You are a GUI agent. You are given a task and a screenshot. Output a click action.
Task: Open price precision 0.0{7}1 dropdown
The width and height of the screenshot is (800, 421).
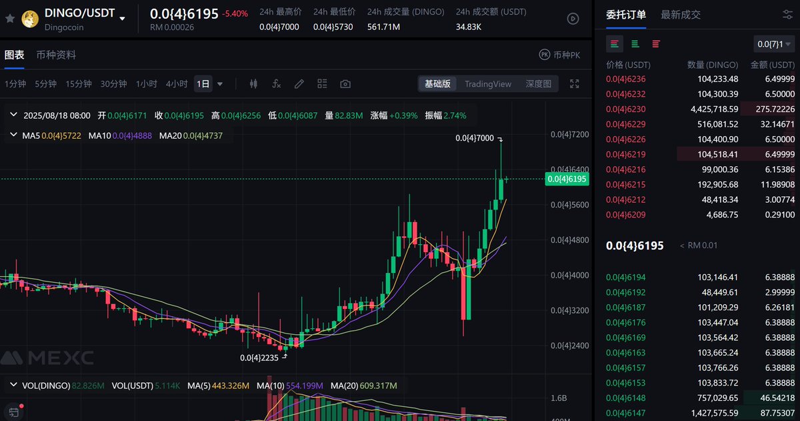tap(773, 44)
